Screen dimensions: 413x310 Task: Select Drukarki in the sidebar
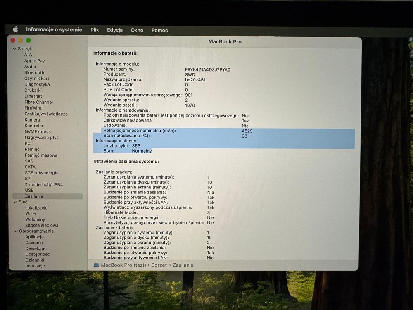click(33, 90)
